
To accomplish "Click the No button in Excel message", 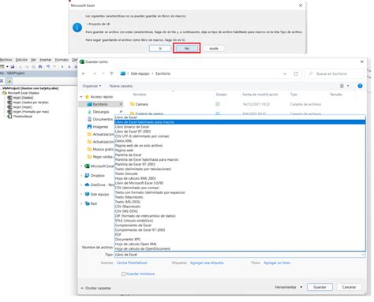I will click(x=187, y=48).
